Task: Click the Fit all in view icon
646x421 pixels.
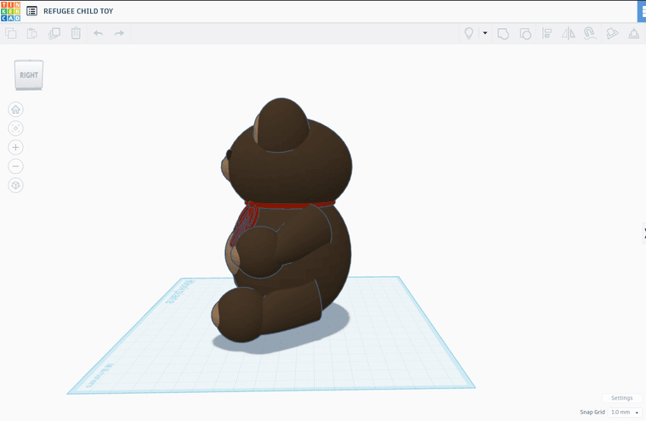Action: pyautogui.click(x=15, y=128)
